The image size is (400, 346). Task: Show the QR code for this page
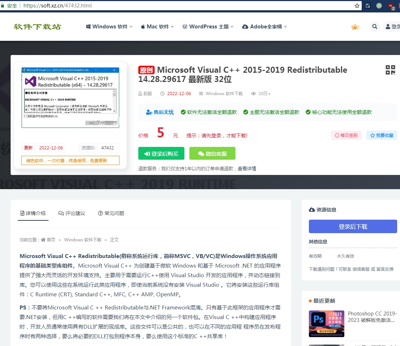point(390,70)
